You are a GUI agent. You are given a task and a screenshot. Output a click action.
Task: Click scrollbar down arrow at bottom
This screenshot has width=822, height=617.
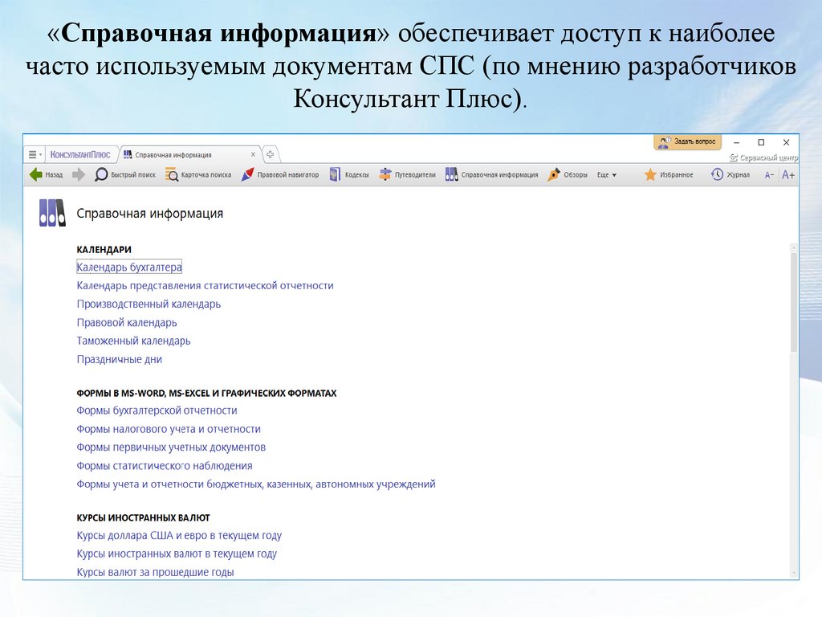tap(794, 574)
